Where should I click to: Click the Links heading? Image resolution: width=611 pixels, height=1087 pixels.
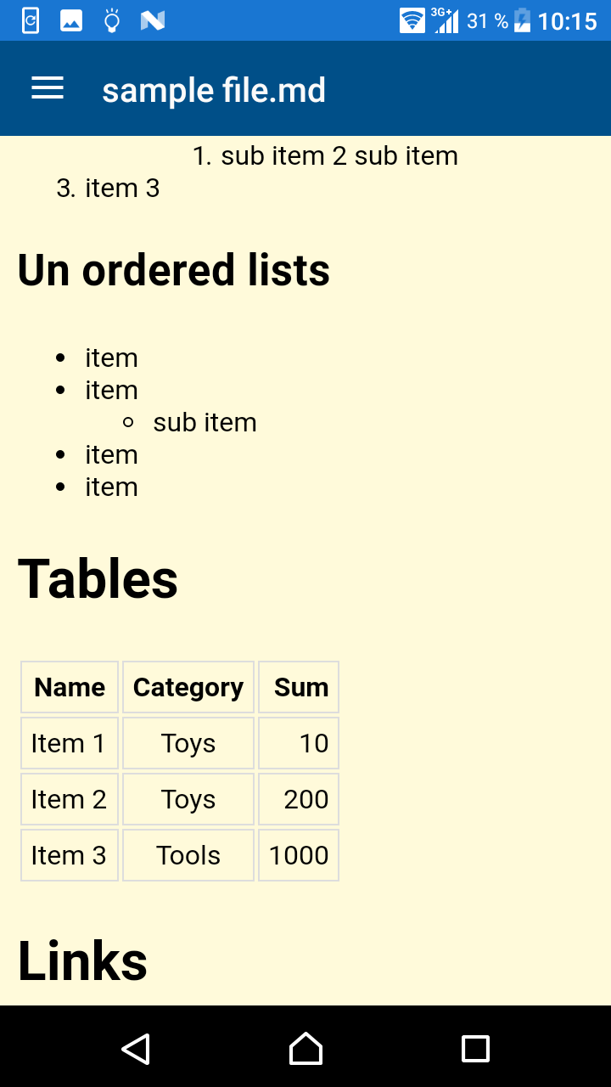[82, 961]
